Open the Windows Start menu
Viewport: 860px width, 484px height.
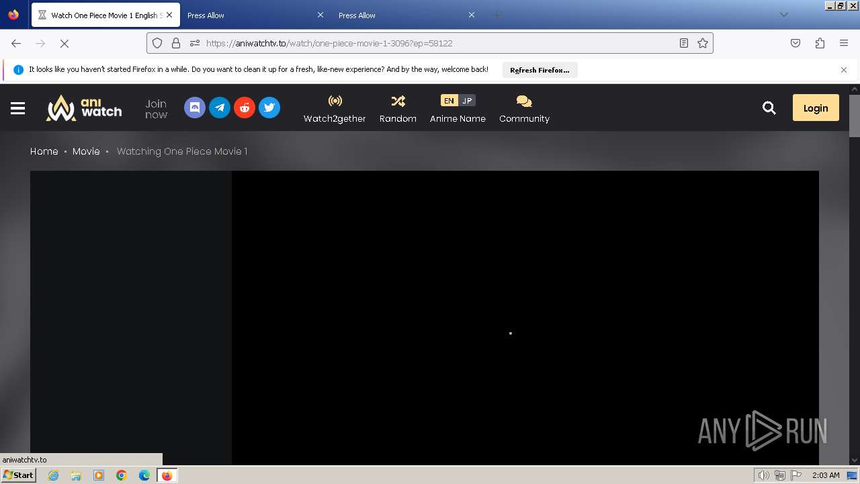click(18, 475)
